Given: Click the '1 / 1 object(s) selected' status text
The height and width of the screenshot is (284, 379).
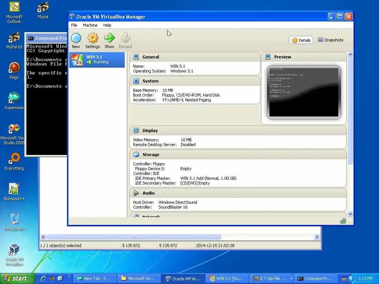Looking at the screenshot, I should pos(61,246).
